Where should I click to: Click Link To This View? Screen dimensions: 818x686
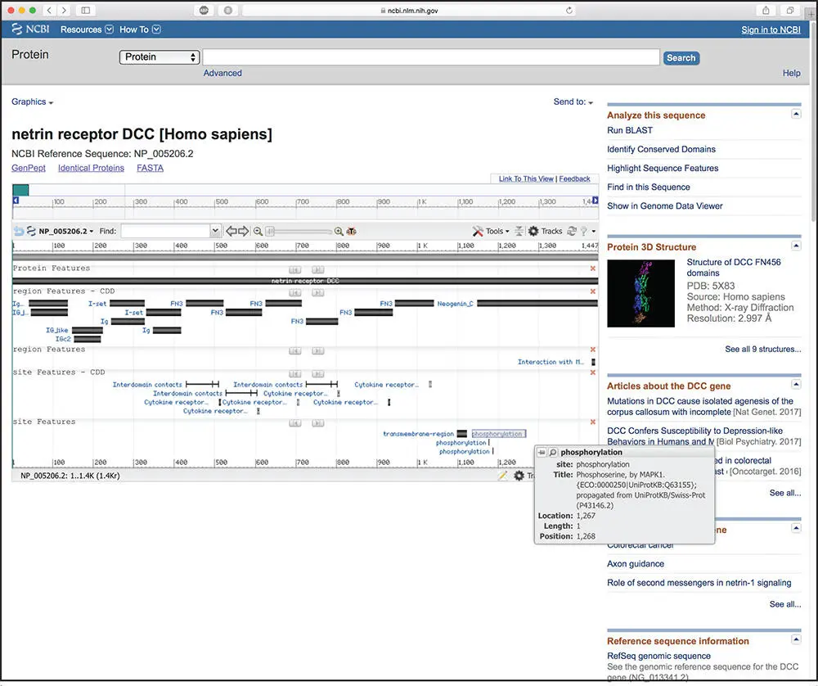click(526, 178)
